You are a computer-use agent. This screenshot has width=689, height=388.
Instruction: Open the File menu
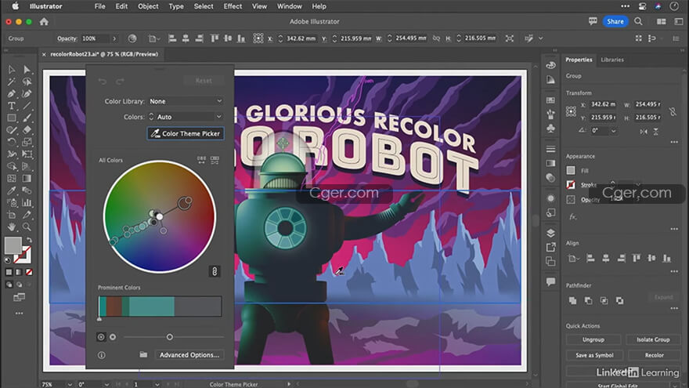[x=99, y=6]
